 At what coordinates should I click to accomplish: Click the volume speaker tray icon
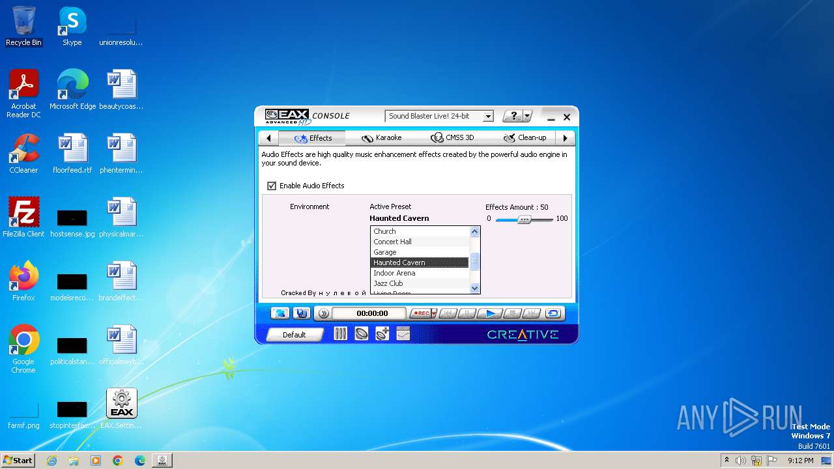point(741,461)
